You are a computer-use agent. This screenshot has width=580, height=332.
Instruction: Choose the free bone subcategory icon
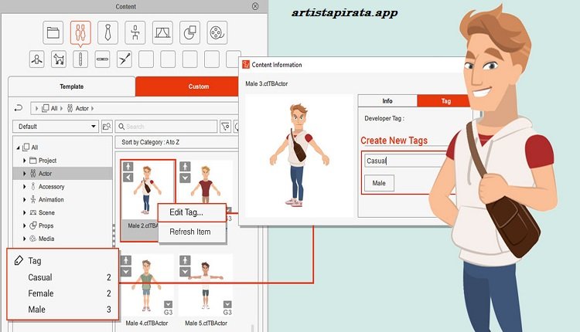[x=125, y=59]
